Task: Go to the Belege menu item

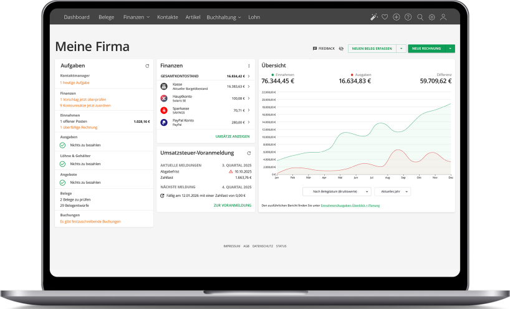Action: pos(106,17)
